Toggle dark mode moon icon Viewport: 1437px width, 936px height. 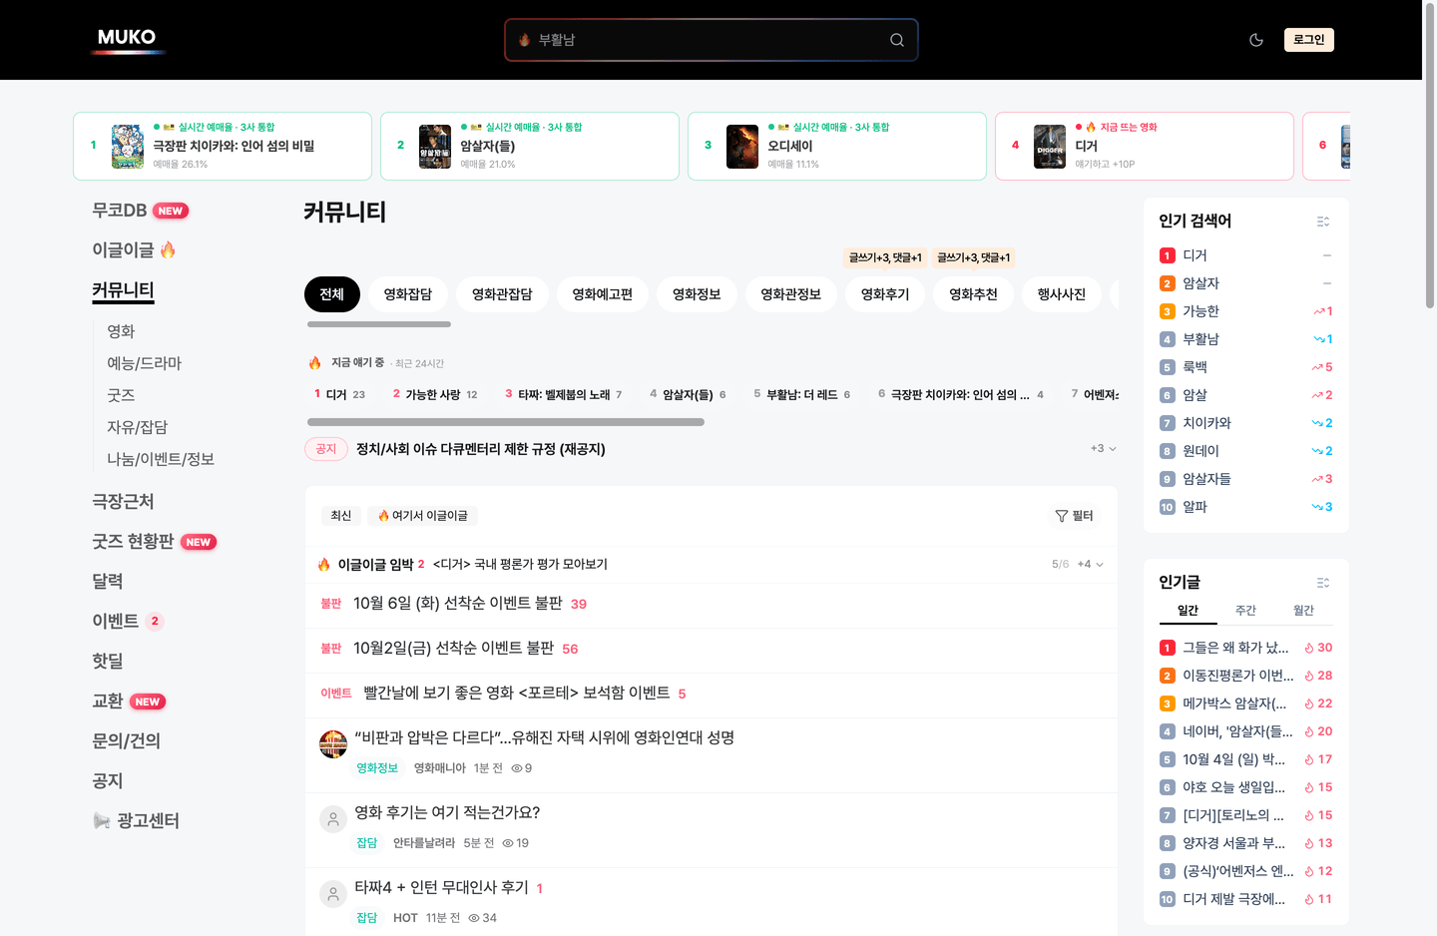point(1256,40)
